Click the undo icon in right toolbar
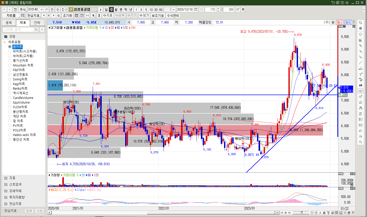The width and height of the screenshot is (367, 217). tap(361, 131)
